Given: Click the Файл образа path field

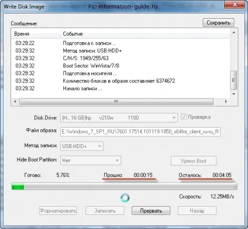Looking at the screenshot, I should (140, 132).
